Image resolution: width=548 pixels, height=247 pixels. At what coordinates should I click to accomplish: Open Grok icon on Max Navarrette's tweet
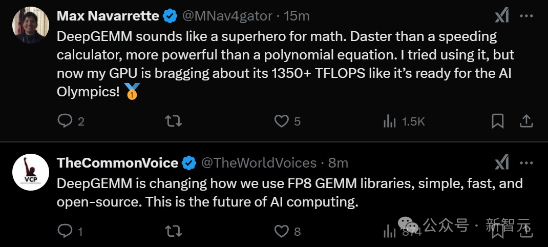502,16
